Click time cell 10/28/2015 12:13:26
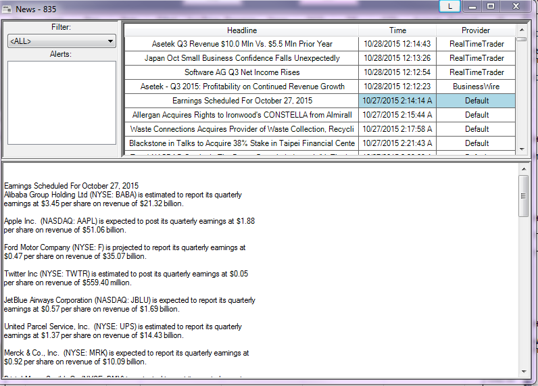Image resolution: width=538 pixels, height=386 pixels. pyautogui.click(x=397, y=58)
